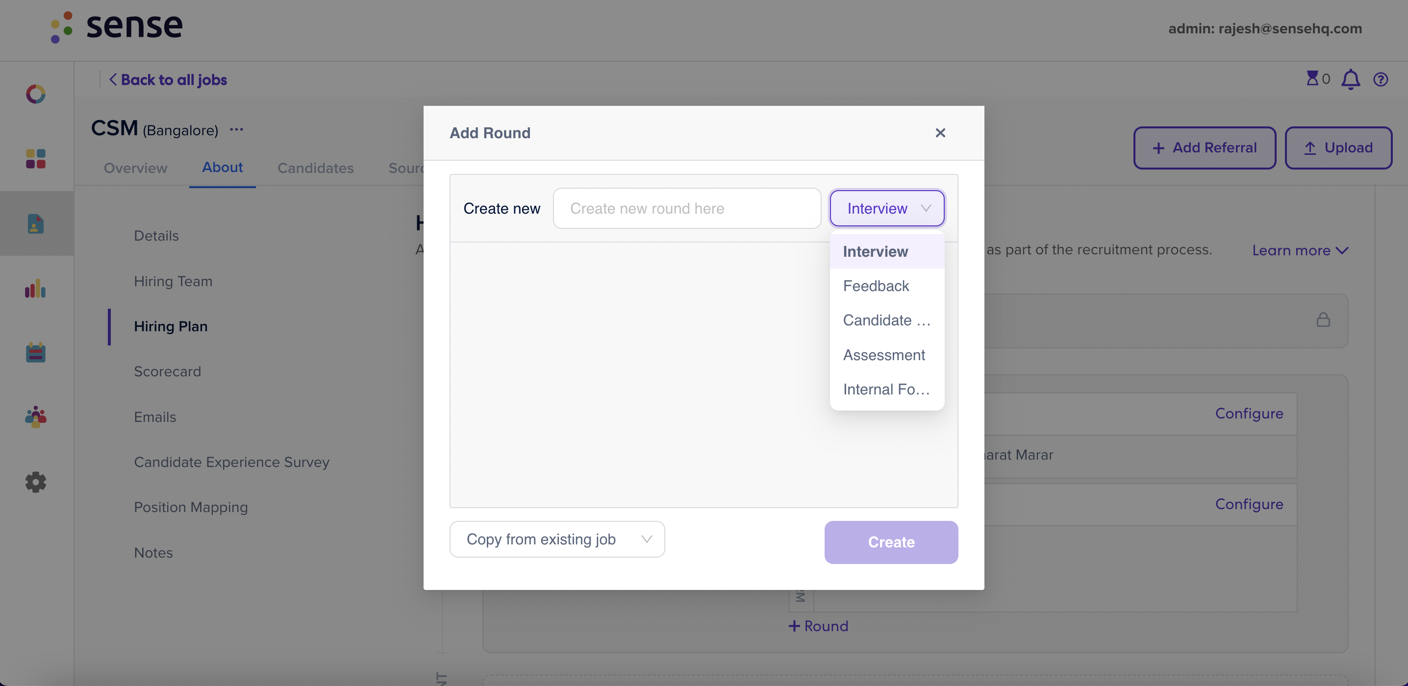The image size is (1408, 686).
Task: Expand the Learn more chevron
Action: click(x=1300, y=250)
